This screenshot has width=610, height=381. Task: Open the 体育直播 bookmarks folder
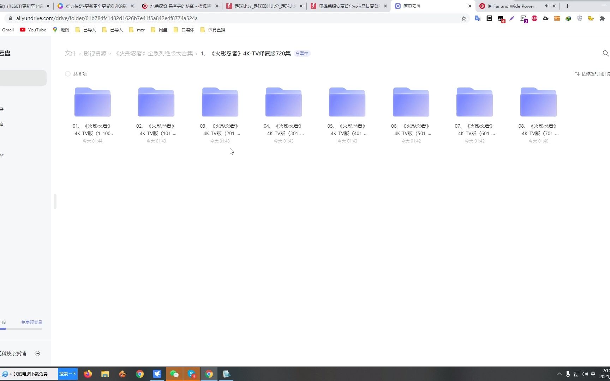point(213,30)
